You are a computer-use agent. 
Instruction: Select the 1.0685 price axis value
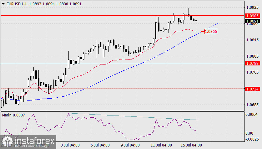tap(252, 105)
